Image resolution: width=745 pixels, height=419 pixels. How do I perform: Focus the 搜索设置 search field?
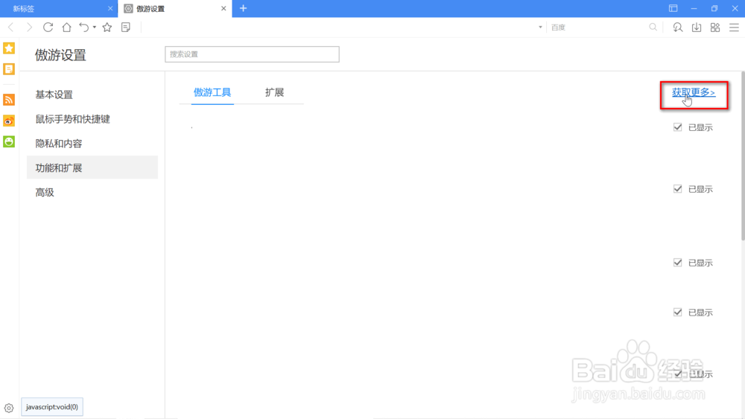point(253,54)
